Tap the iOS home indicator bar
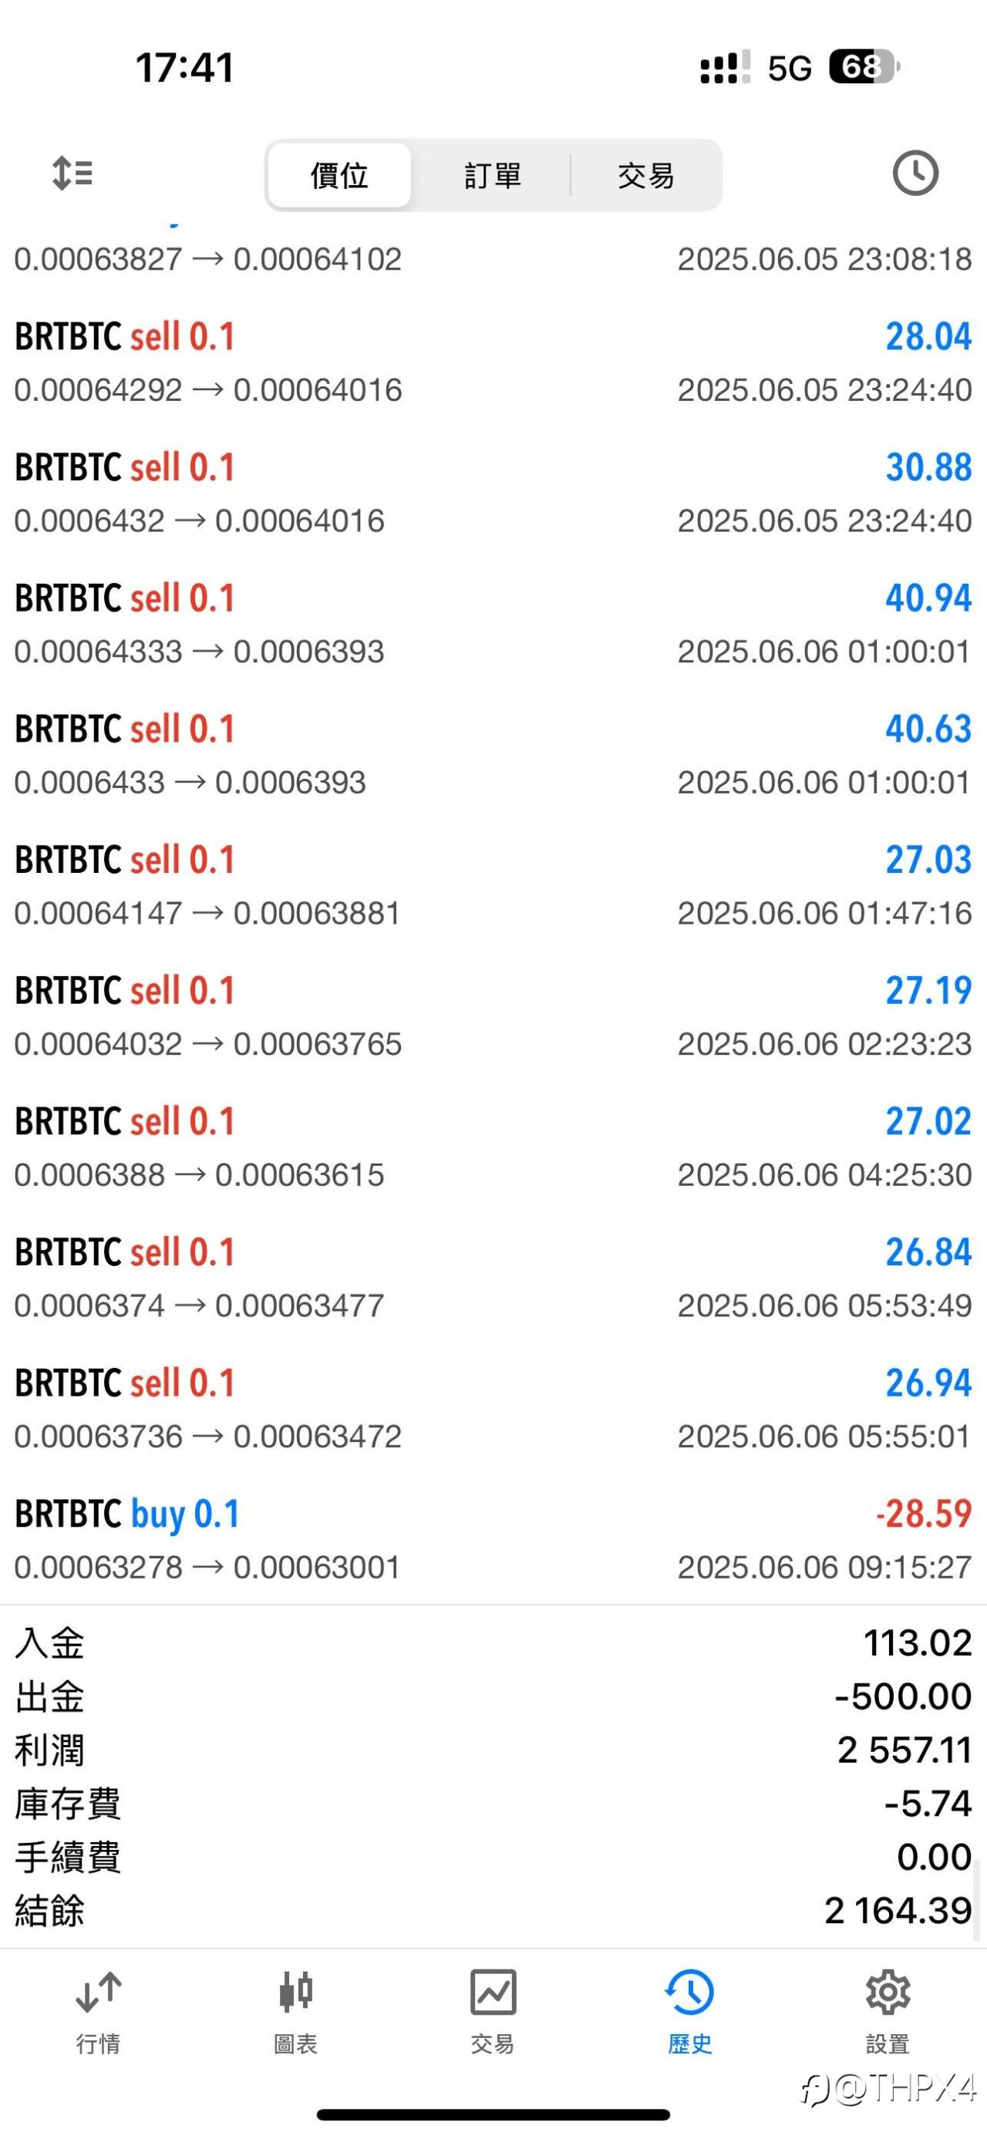Screen dimensions: 987x2139 point(493,2114)
